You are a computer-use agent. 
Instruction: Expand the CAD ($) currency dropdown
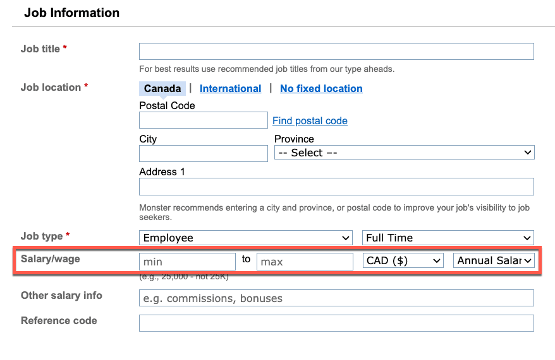click(403, 260)
